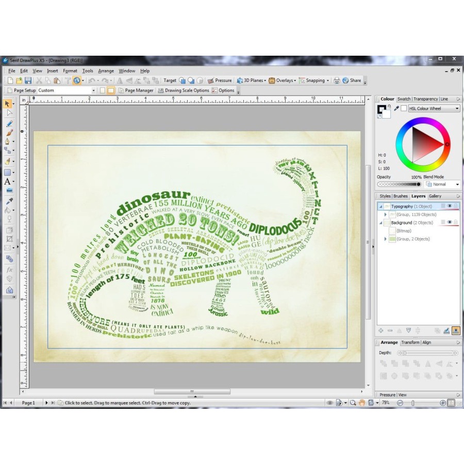Hide the Typography layer
Screen dimensions: 464x464
coord(450,206)
